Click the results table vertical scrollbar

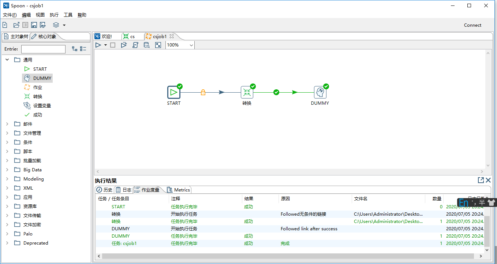tap(487, 231)
